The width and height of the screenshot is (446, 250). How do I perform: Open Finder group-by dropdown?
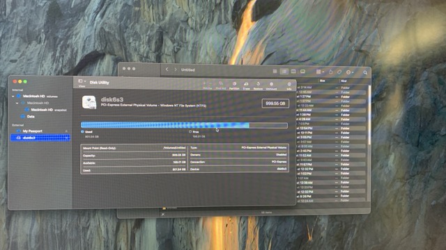click(x=320, y=72)
